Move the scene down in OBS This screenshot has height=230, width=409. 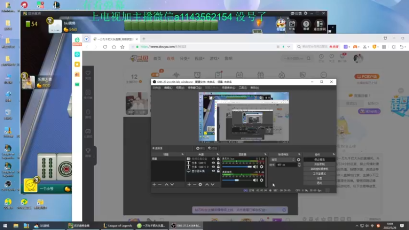(172, 185)
